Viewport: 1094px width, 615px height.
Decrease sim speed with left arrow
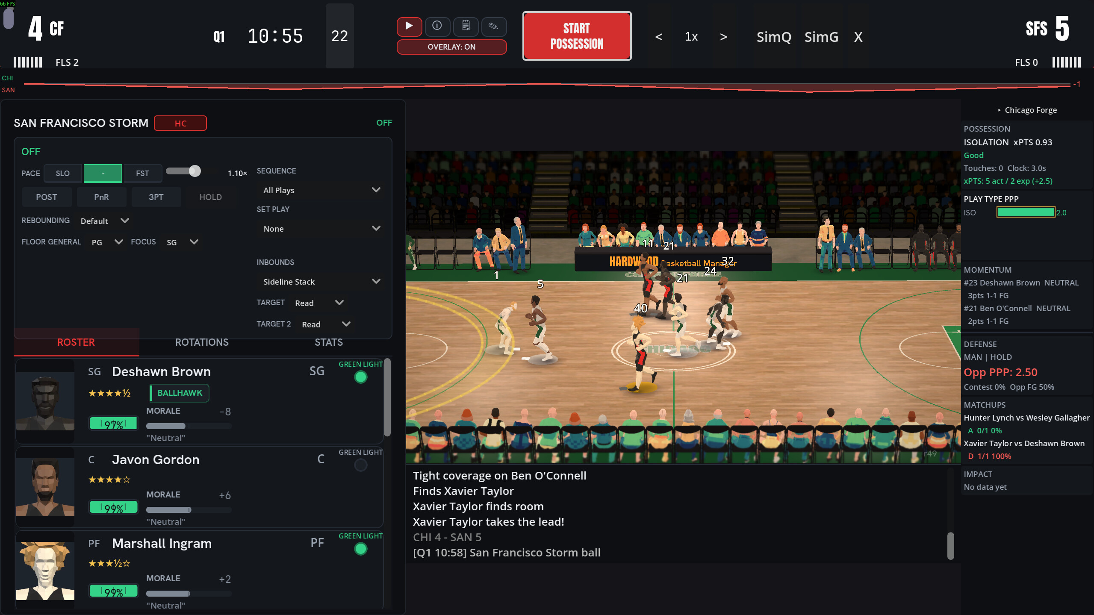coord(659,37)
